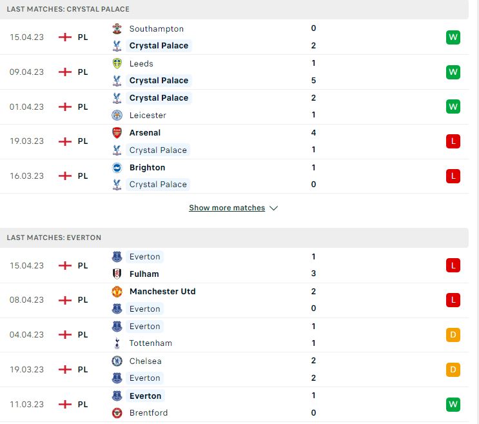
Task: Click the Chelsea club crest icon
Action: [117, 361]
